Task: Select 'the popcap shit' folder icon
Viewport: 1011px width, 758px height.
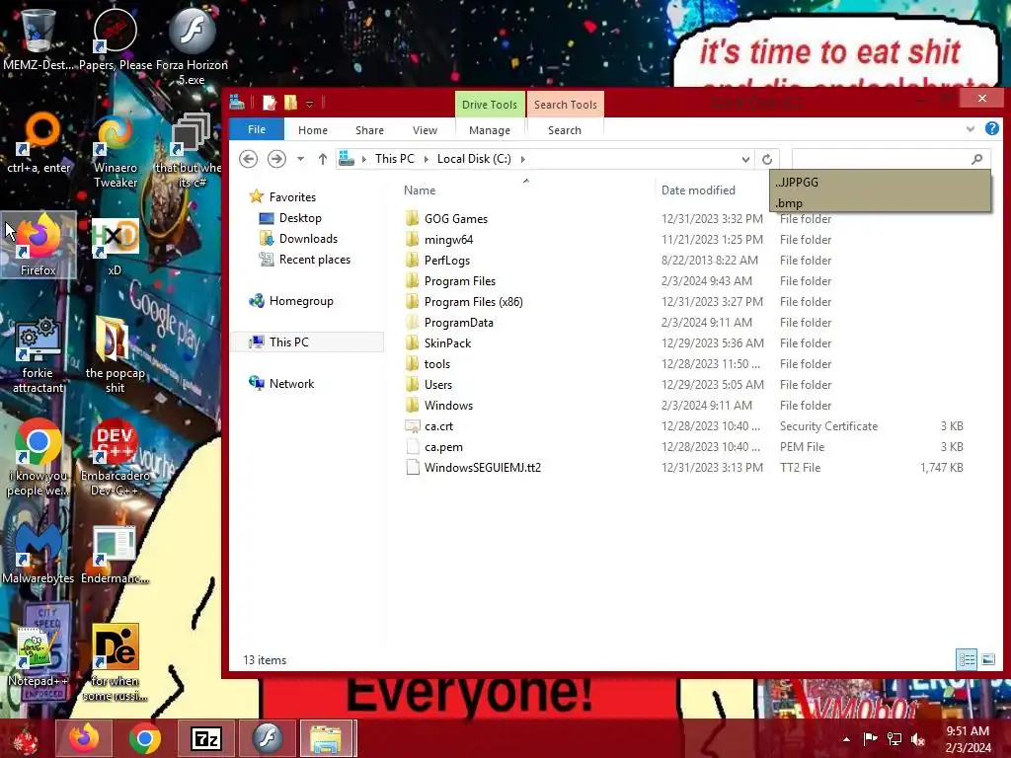Action: tap(115, 354)
